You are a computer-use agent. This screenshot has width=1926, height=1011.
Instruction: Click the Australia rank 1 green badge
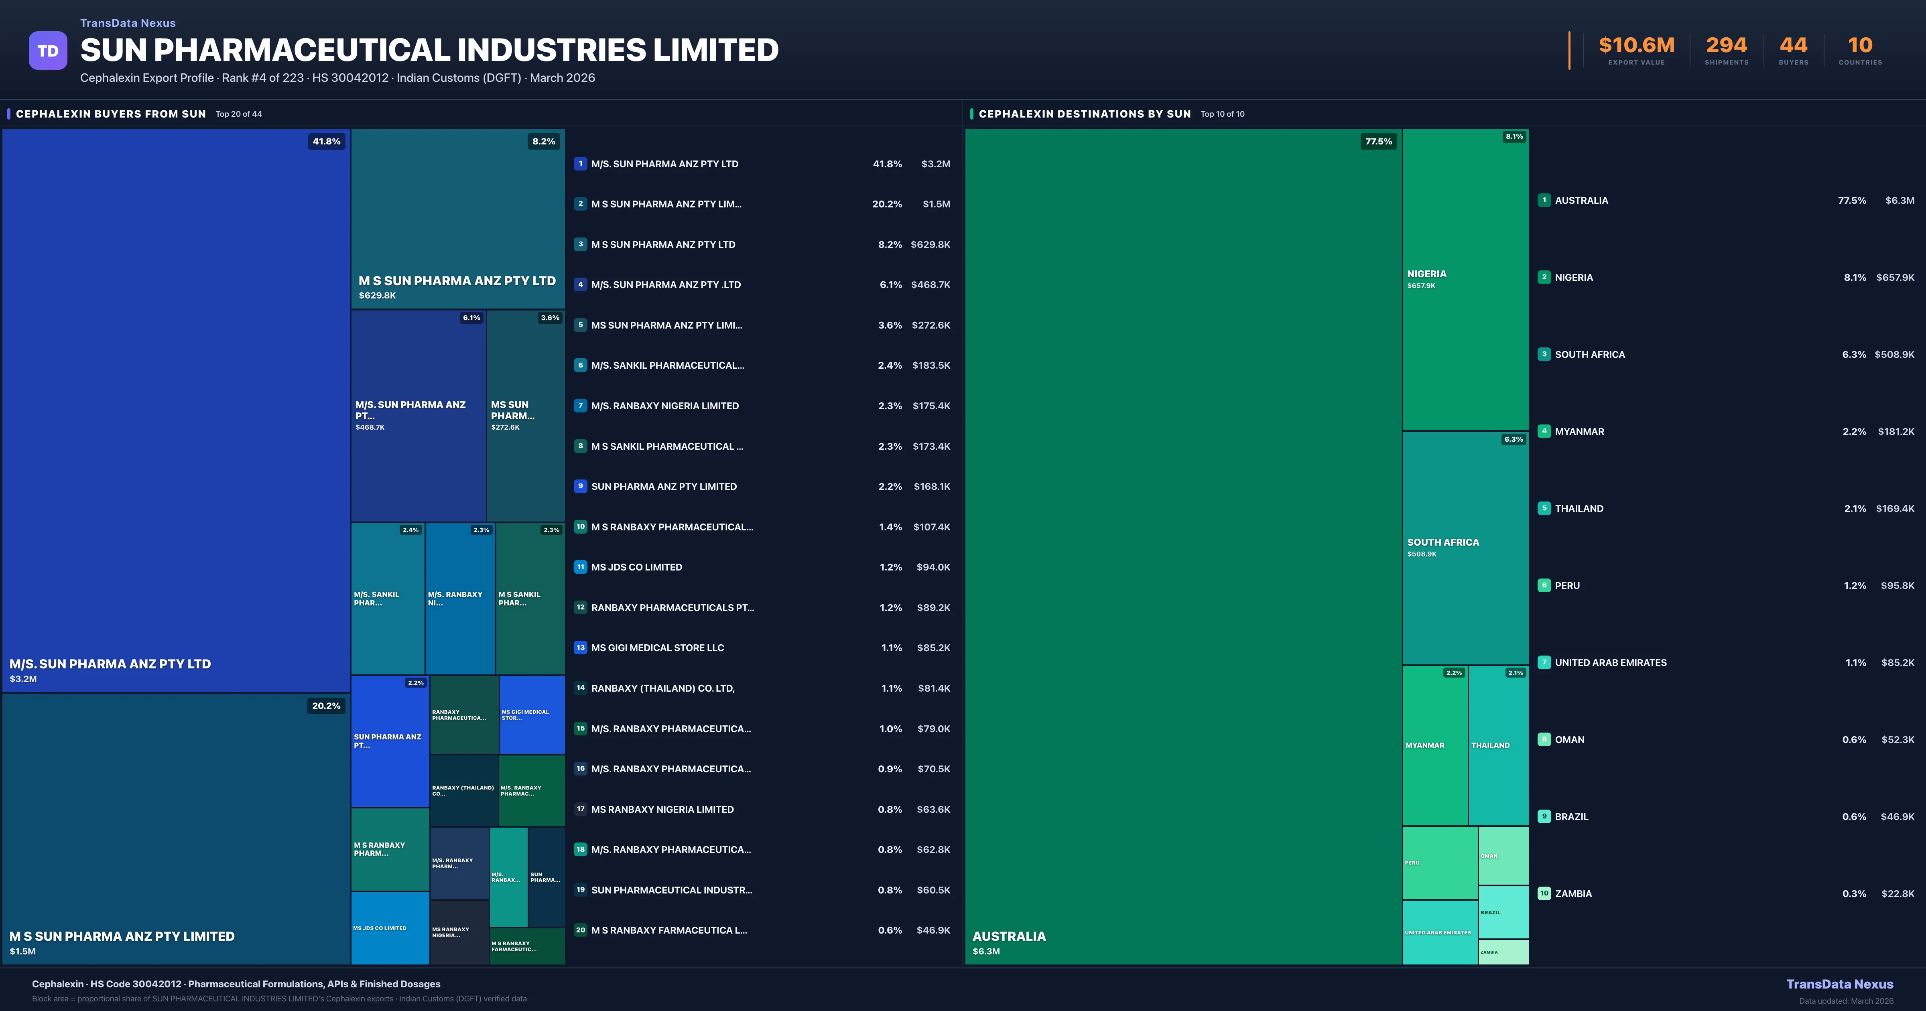point(1544,201)
